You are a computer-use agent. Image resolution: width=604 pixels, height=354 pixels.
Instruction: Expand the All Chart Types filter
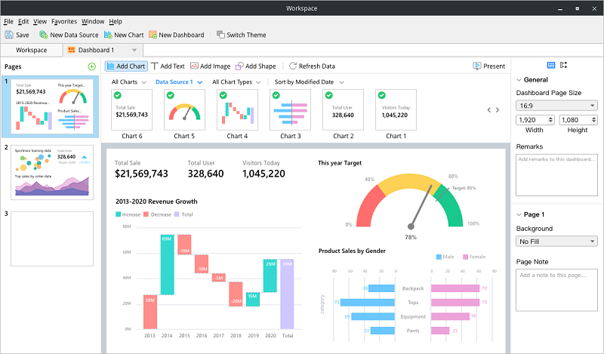237,82
